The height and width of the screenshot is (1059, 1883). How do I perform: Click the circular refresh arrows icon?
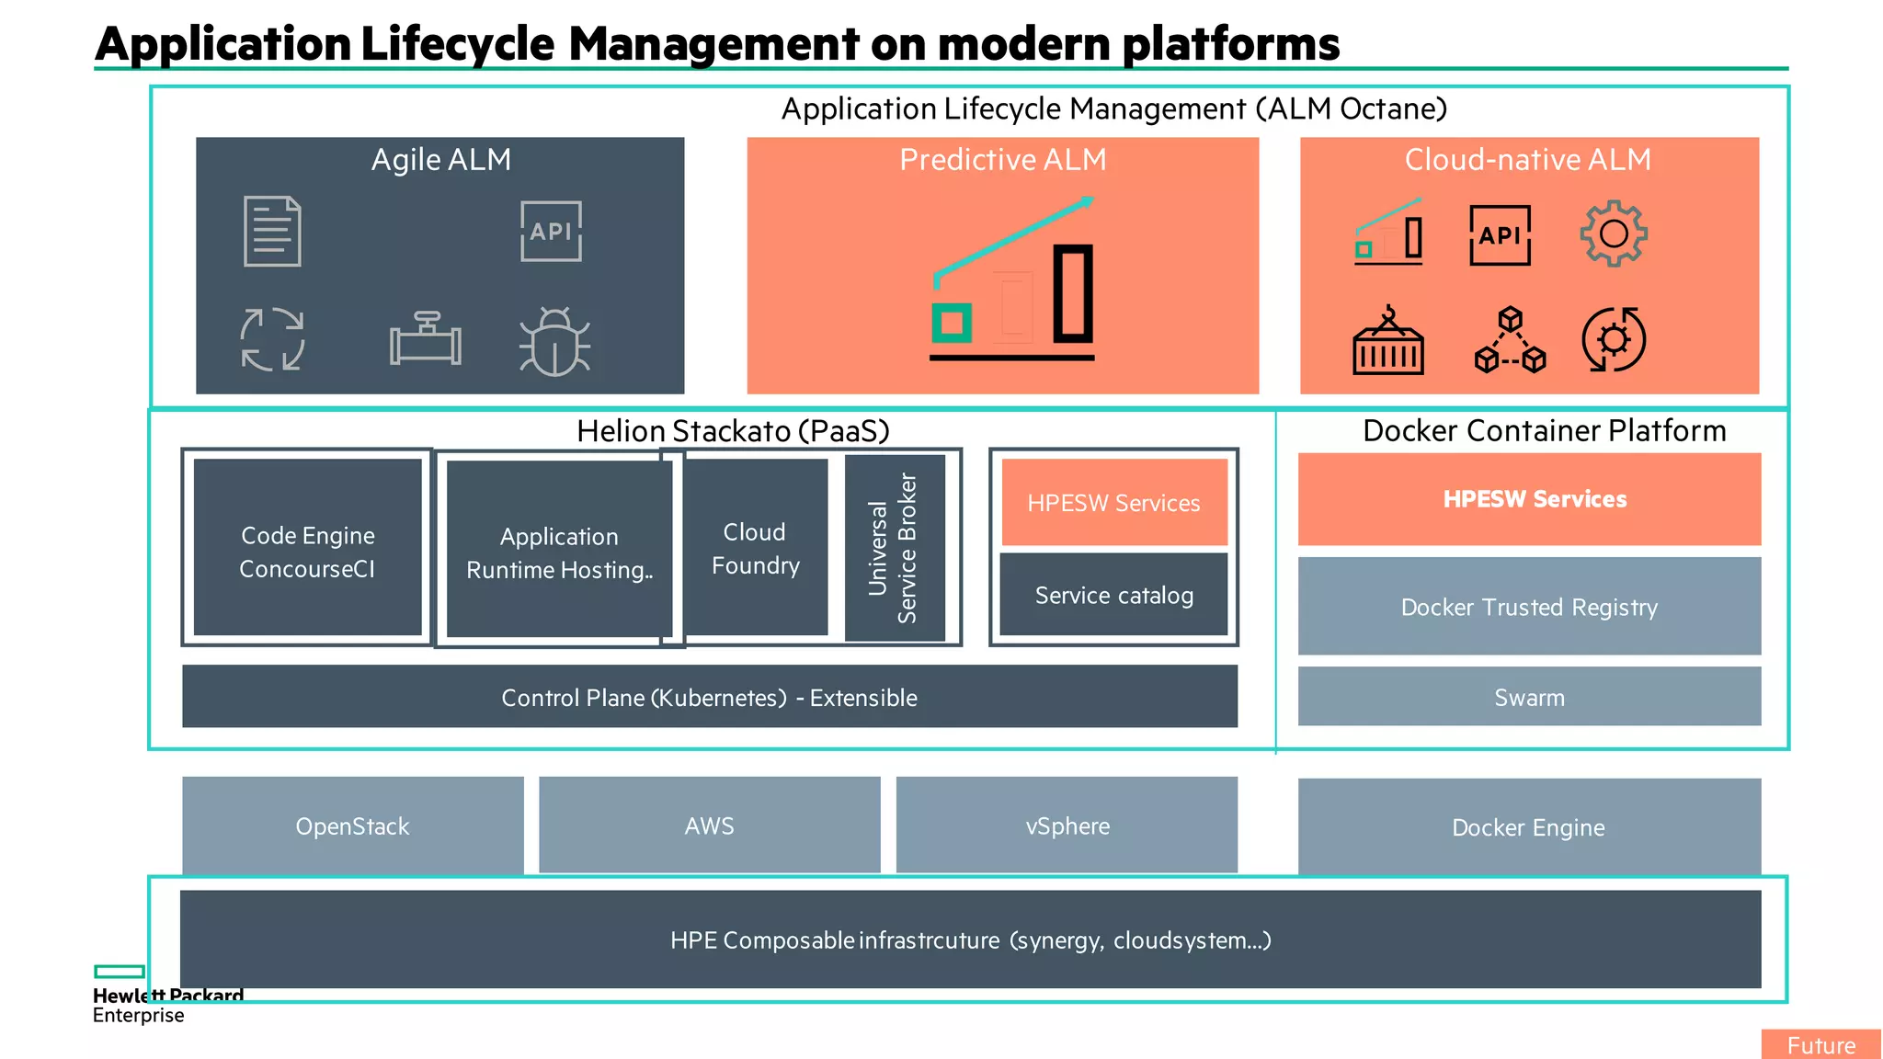coord(272,339)
